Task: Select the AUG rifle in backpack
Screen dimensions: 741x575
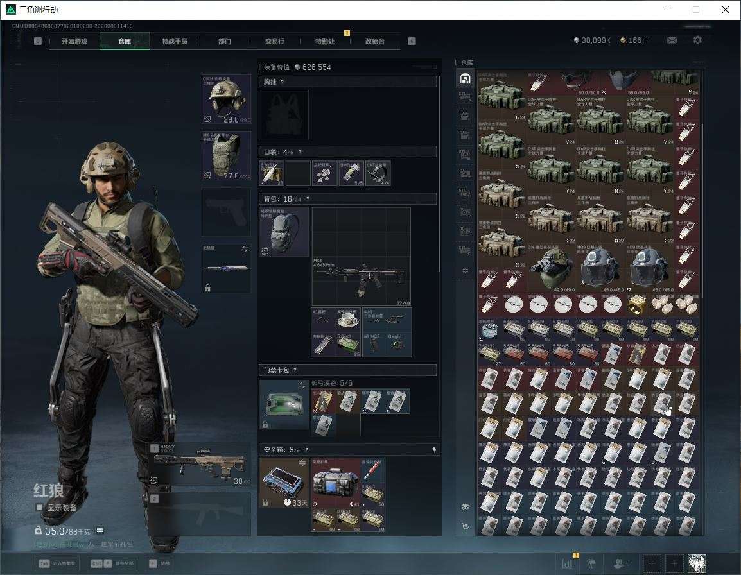Action: 387,320
